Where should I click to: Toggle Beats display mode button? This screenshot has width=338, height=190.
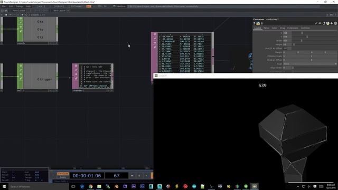click(x=63, y=177)
